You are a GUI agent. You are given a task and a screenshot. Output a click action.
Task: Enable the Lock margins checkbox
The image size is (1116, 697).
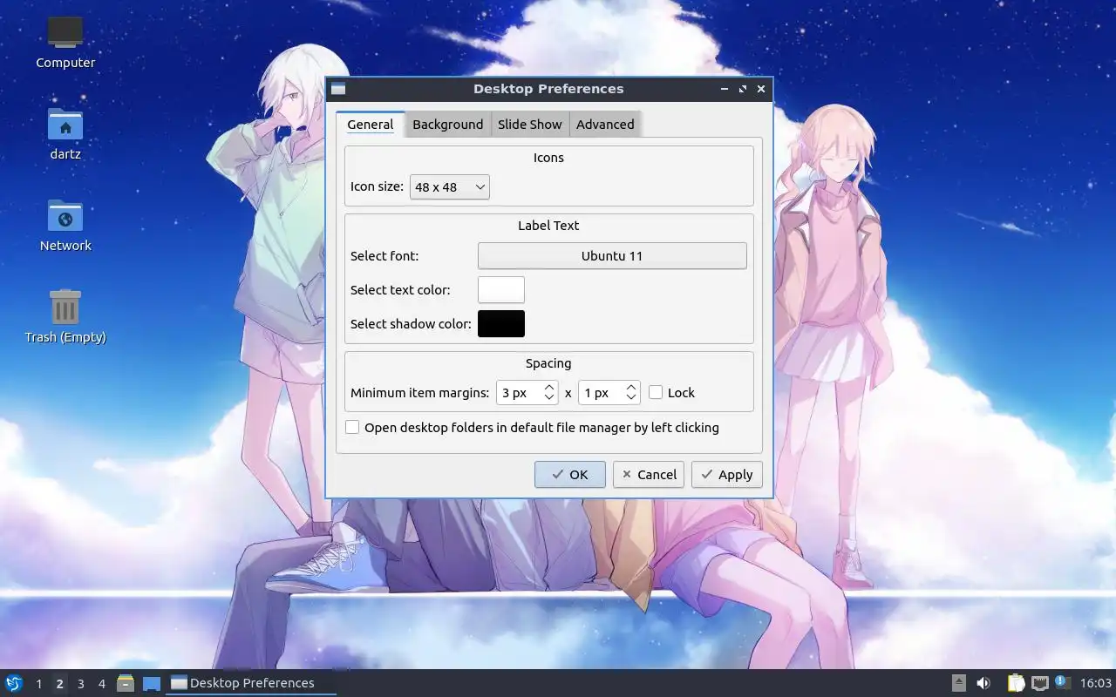pos(656,393)
